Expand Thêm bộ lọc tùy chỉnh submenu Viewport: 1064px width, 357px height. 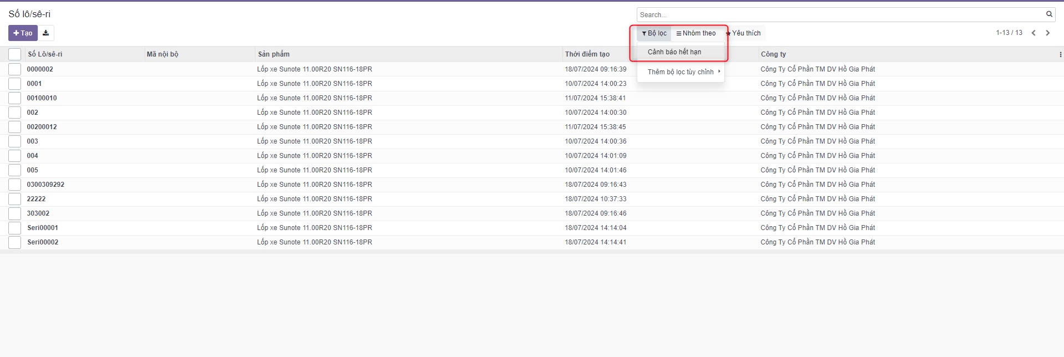tap(681, 72)
